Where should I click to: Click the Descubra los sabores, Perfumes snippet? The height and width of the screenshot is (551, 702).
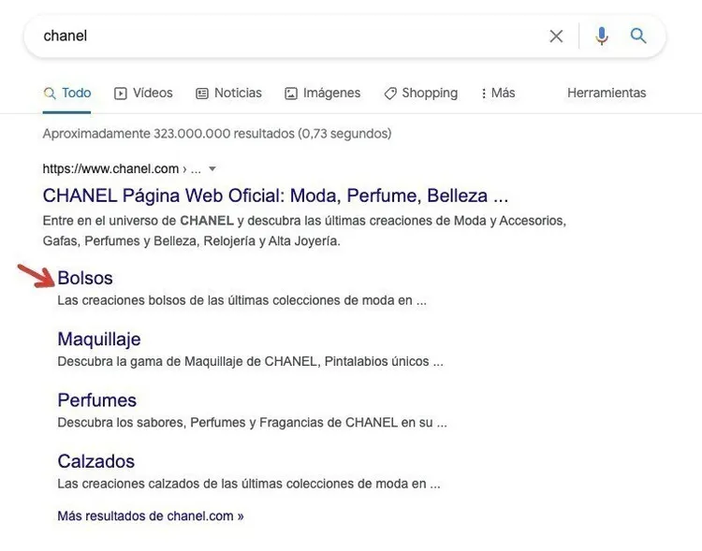point(252,423)
